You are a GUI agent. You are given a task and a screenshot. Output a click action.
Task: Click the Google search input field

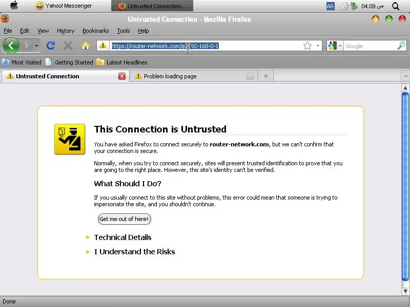(370, 46)
